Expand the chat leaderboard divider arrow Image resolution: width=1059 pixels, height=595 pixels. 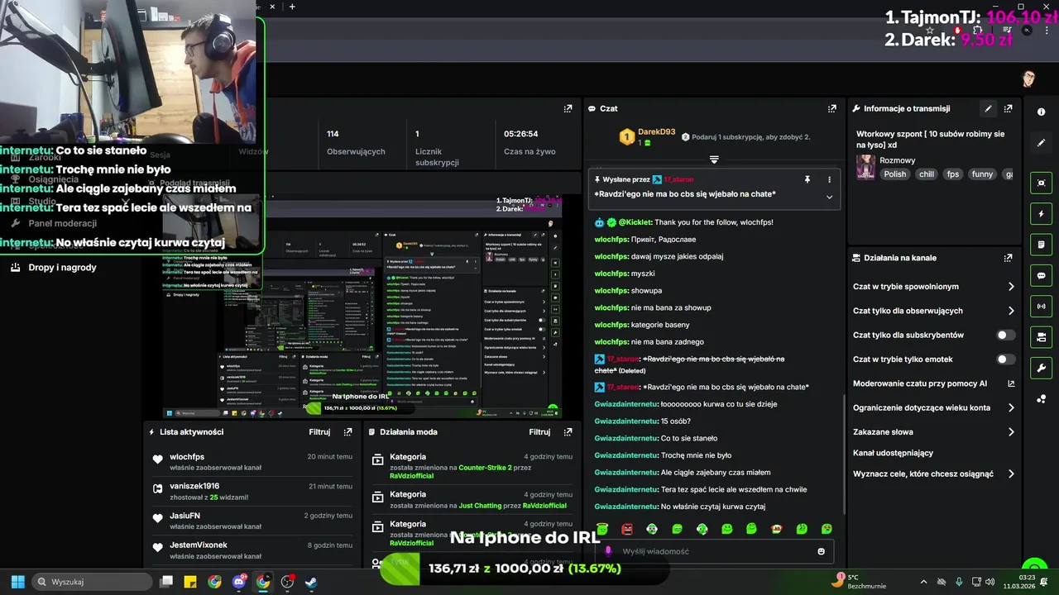(714, 159)
